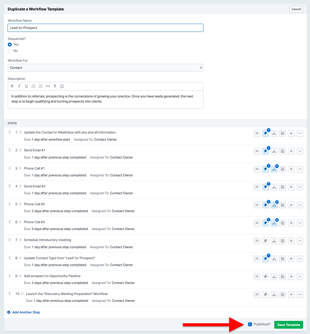Click the Add Another Step link
Viewport: 310px width, 334px height.
click(x=26, y=312)
